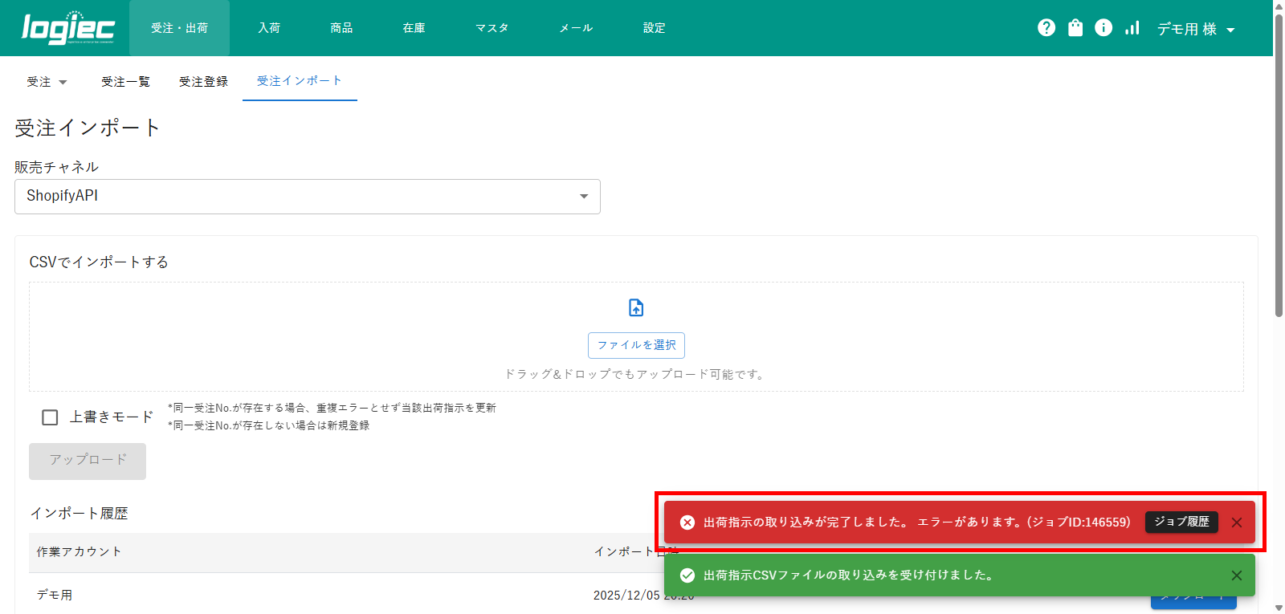Close the green success notification

coord(1237,575)
